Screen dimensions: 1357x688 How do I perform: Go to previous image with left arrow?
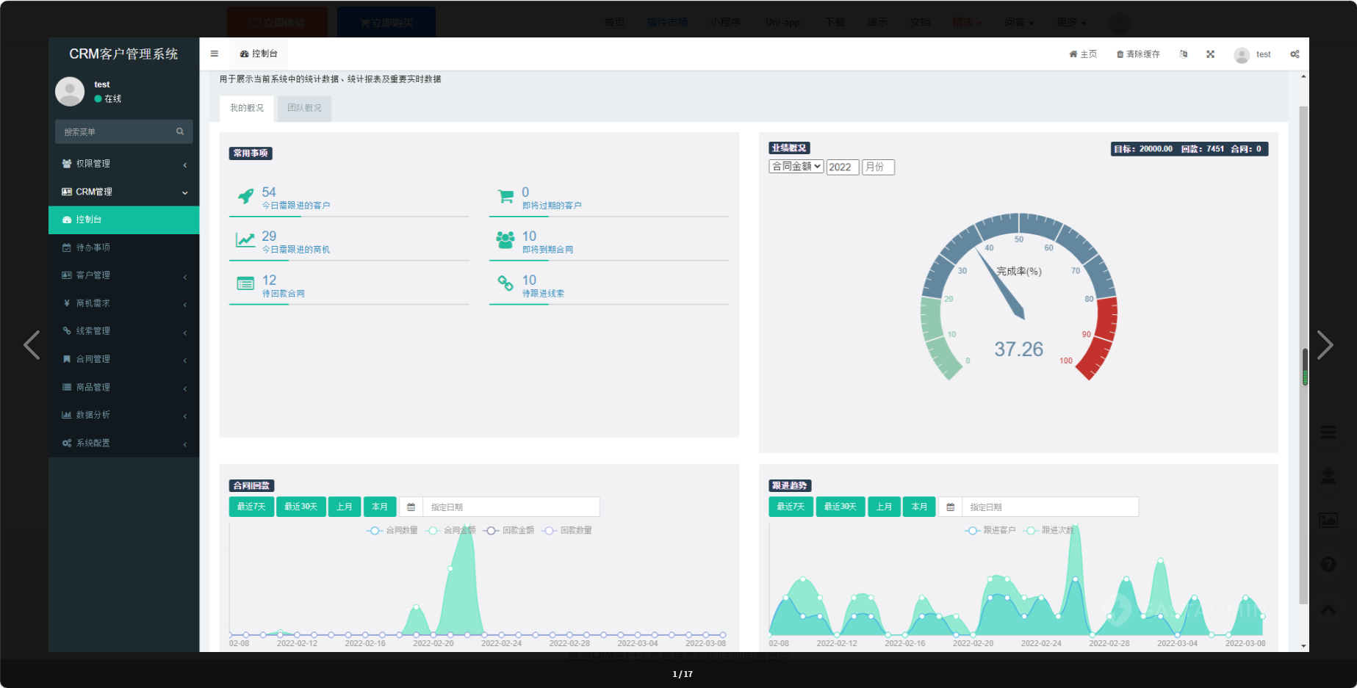pyautogui.click(x=32, y=345)
